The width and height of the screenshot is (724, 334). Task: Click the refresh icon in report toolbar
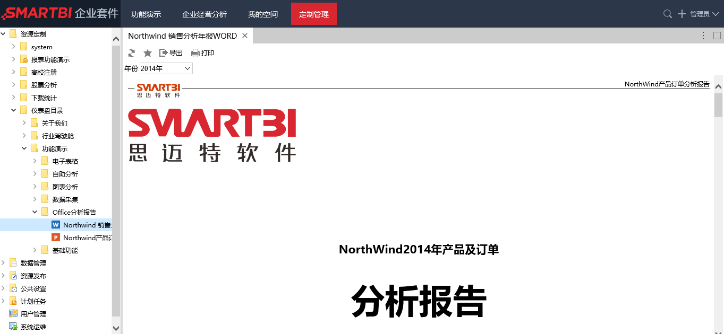pos(132,53)
